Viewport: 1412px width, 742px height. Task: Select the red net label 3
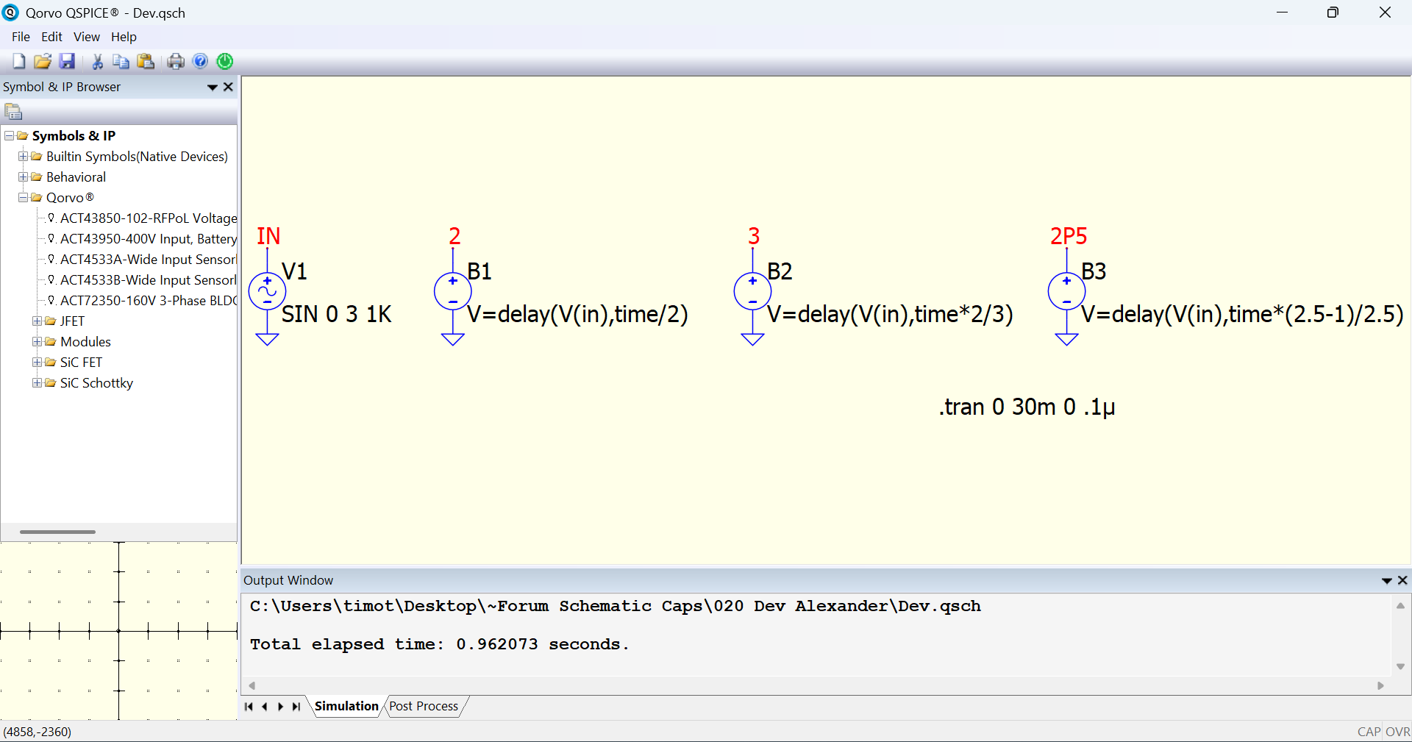(754, 236)
